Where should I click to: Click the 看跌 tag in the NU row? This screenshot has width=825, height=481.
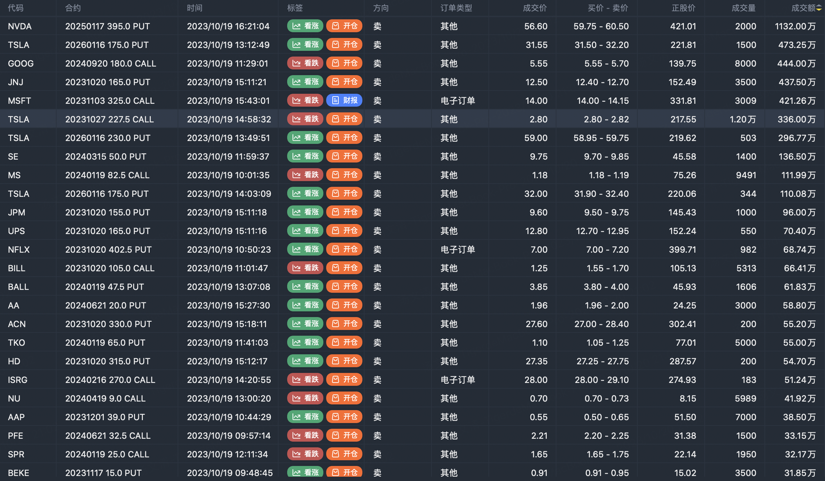click(x=305, y=398)
